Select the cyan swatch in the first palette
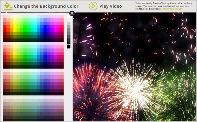Screen dimensions: 197x122 click(35, 27)
